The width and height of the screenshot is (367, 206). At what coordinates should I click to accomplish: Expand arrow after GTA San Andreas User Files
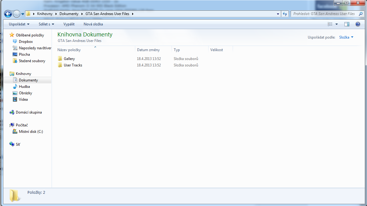tap(133, 14)
